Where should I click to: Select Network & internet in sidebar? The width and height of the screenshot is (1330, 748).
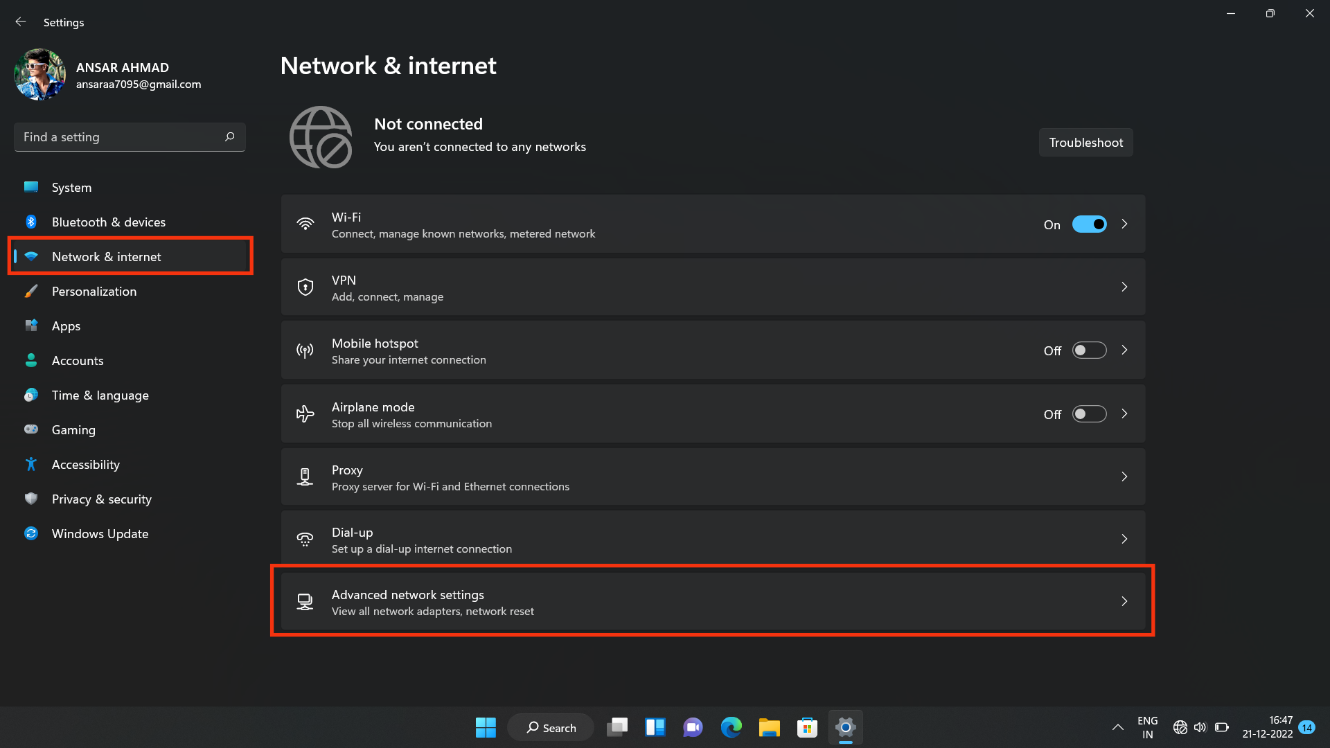(130, 257)
